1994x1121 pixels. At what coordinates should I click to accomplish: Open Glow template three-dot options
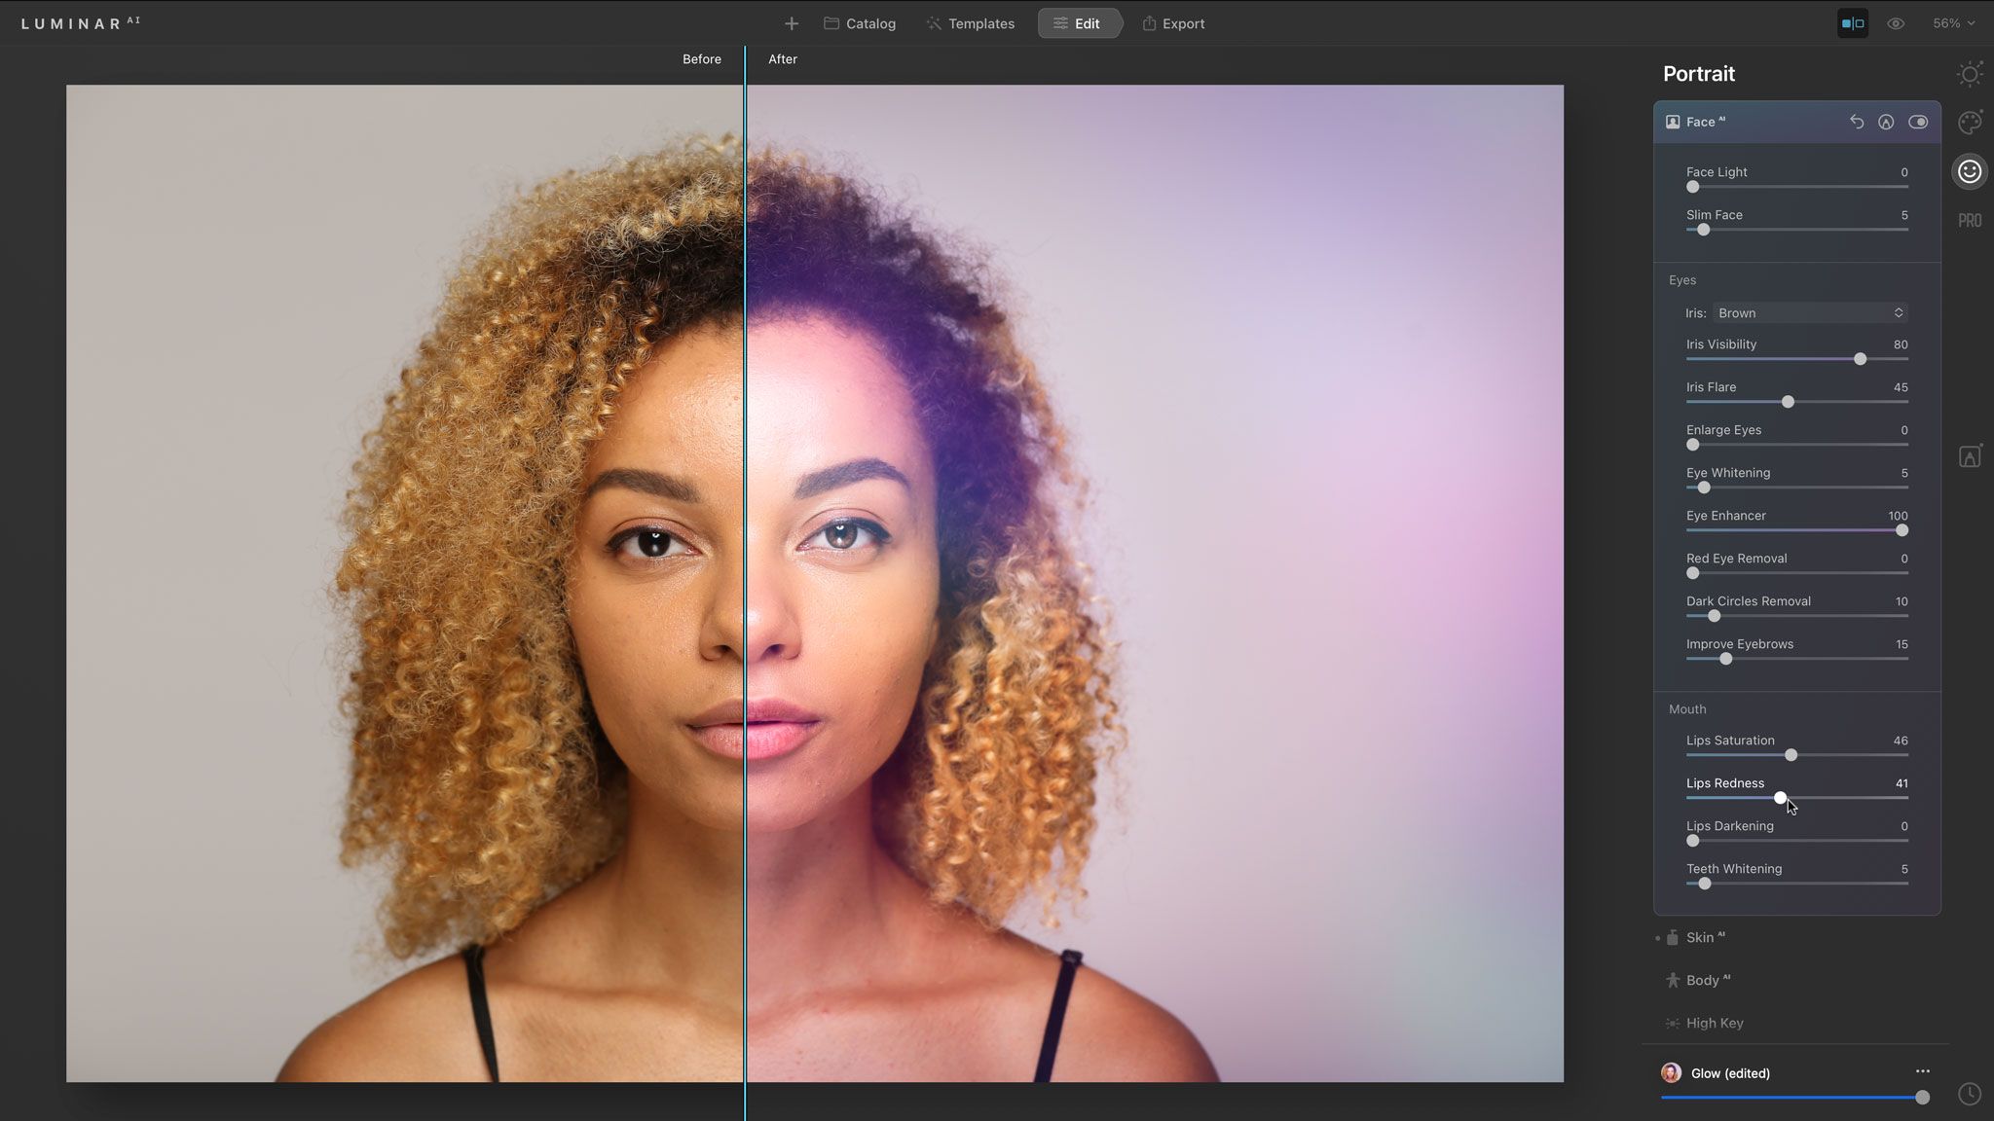tap(1923, 1071)
